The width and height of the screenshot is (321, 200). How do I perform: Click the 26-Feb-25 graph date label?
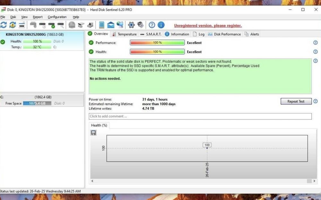pos(207,170)
